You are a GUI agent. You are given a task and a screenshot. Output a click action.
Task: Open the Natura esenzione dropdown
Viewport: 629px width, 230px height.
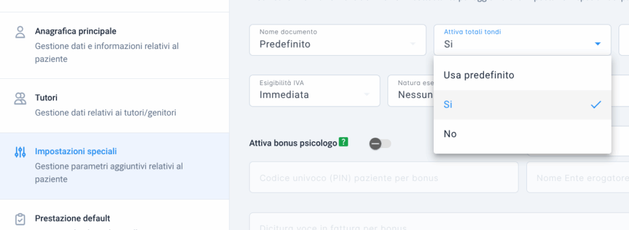[x=411, y=91]
